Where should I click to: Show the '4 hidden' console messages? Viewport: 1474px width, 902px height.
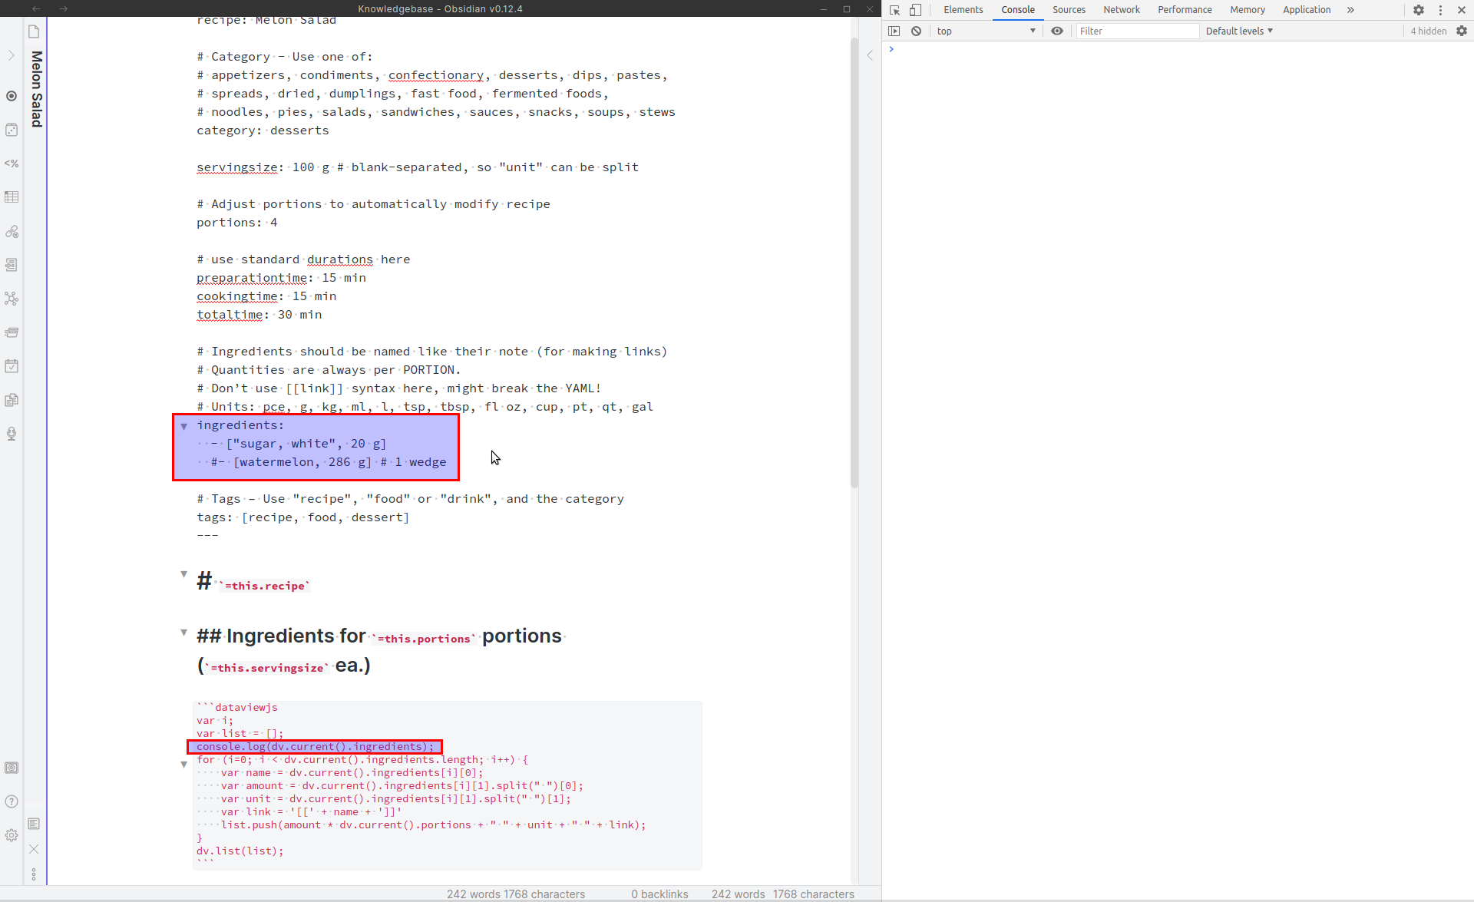click(x=1427, y=31)
